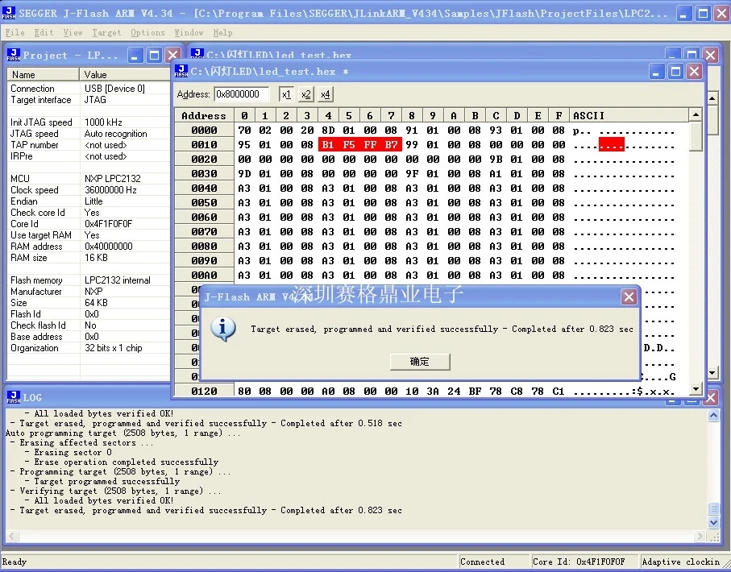This screenshot has width=731, height=572.
Task: Click the blue info icon in dialog
Action: (222, 328)
